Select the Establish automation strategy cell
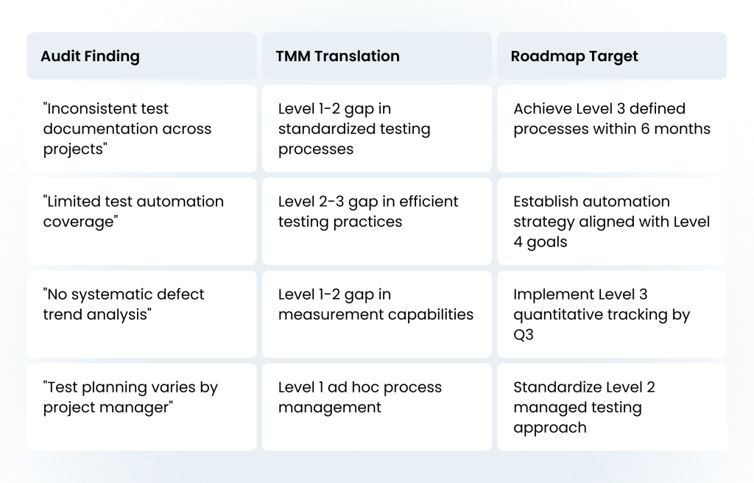The width and height of the screenshot is (754, 483). click(x=612, y=222)
